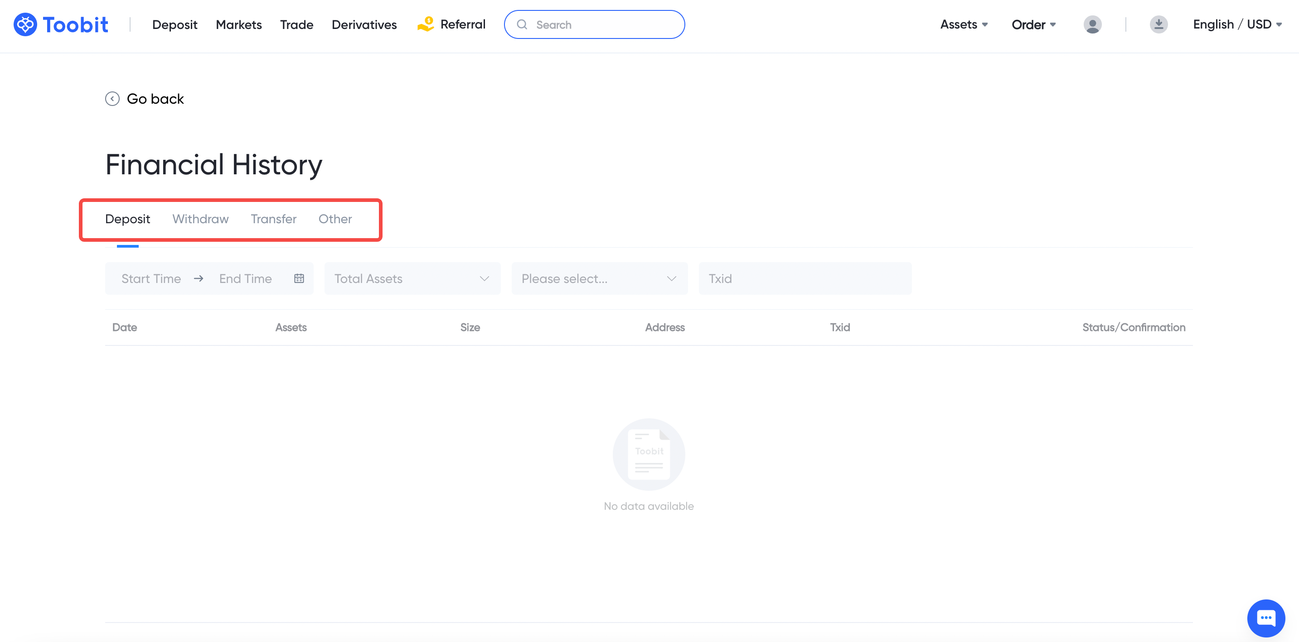Click the Start Time date field

coord(151,278)
